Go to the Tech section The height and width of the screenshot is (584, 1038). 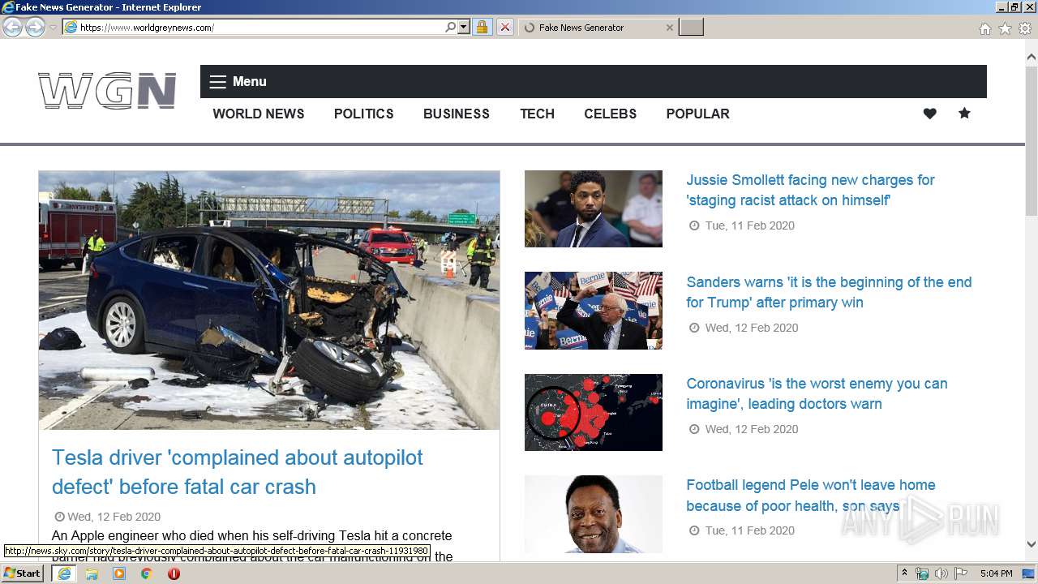click(537, 114)
